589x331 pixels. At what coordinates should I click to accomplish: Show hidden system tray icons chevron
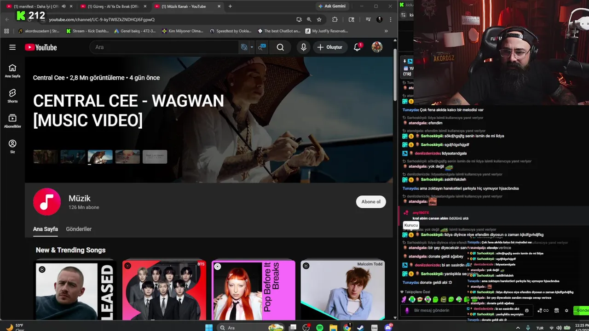(518, 328)
